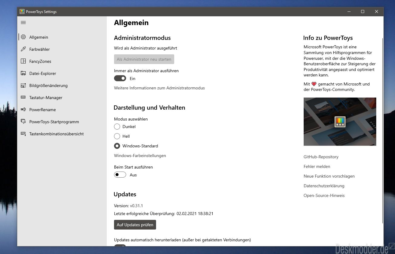Click the Administratormodus heading
Image resolution: width=395 pixels, height=254 pixels.
[x=142, y=38]
